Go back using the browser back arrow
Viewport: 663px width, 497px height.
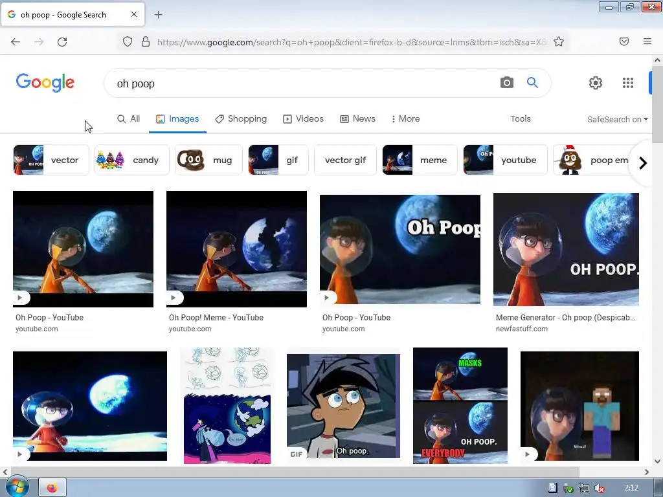[16, 42]
